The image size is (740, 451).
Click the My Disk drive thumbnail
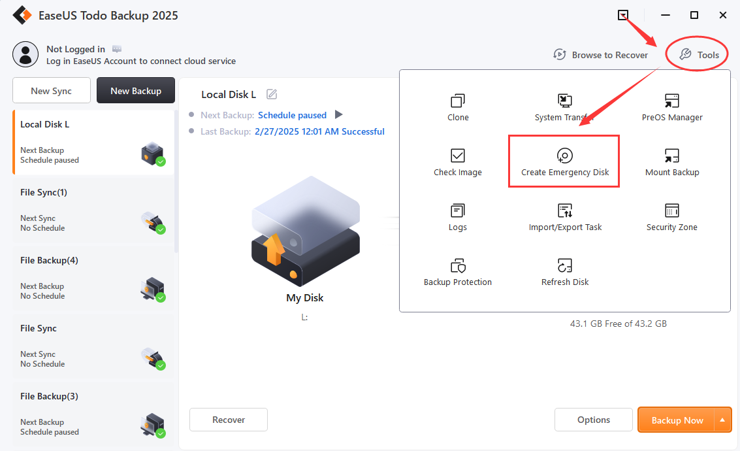[306, 231]
